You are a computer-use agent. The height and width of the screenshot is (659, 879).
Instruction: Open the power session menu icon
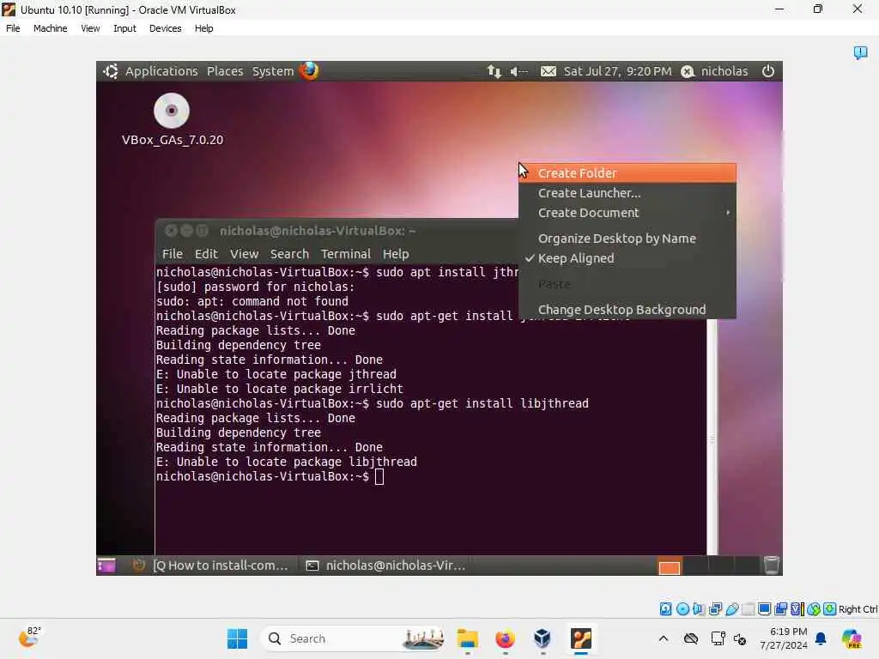tap(768, 71)
